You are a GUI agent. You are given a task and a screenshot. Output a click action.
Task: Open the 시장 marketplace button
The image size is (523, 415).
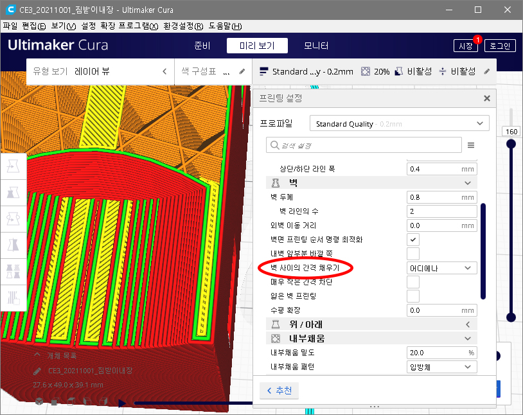coord(466,46)
